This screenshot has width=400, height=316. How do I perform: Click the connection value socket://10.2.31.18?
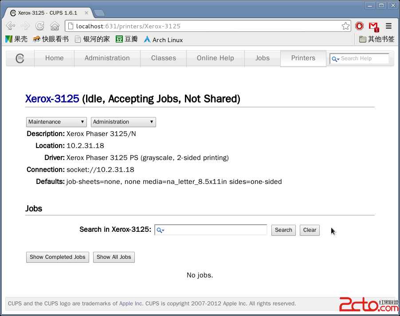100,170
